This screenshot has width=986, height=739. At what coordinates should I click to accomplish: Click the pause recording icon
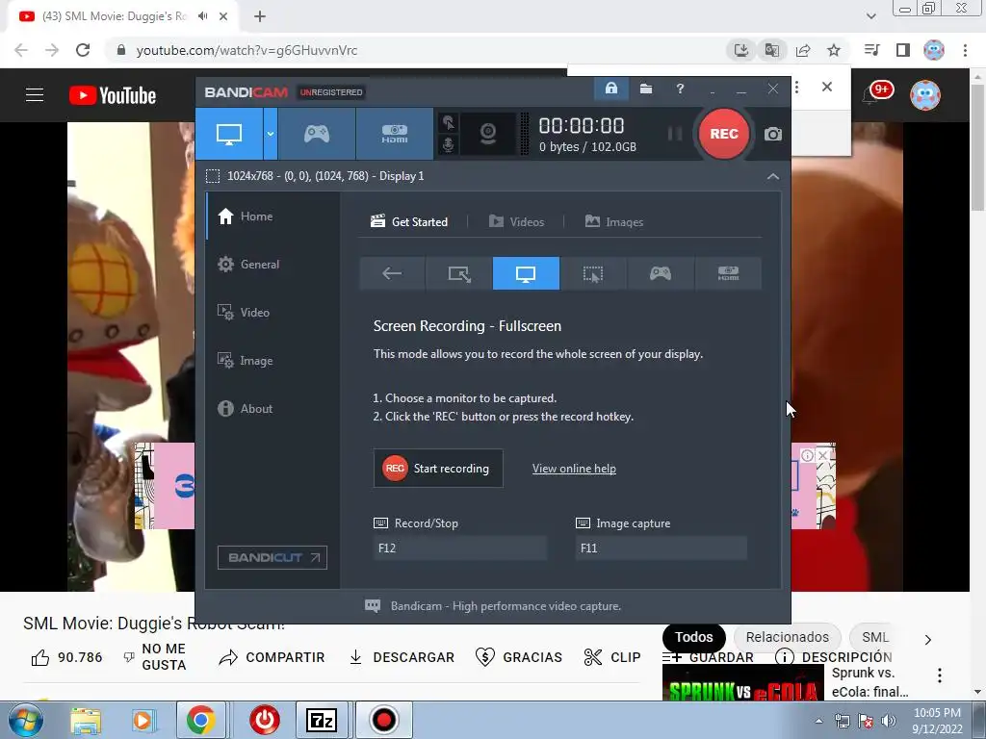click(x=675, y=134)
